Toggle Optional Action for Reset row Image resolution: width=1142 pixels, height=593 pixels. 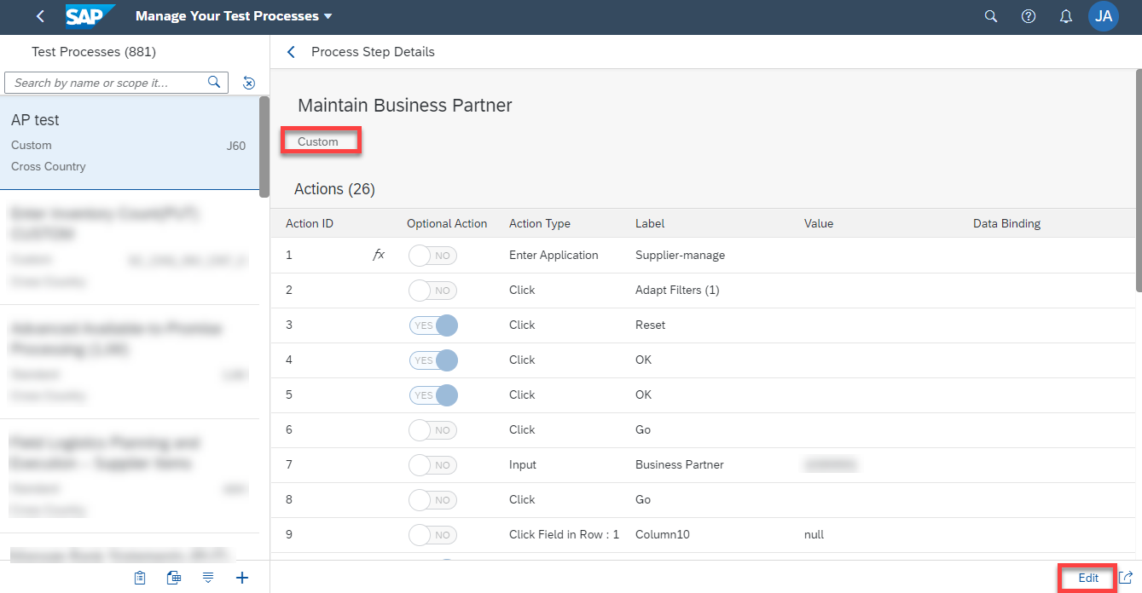433,325
